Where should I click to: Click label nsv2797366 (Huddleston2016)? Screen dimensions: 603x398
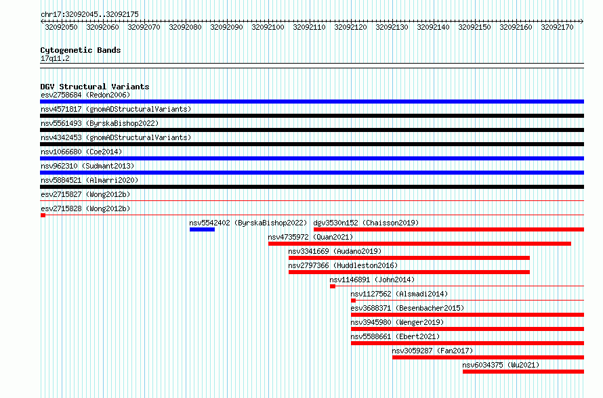343,265
